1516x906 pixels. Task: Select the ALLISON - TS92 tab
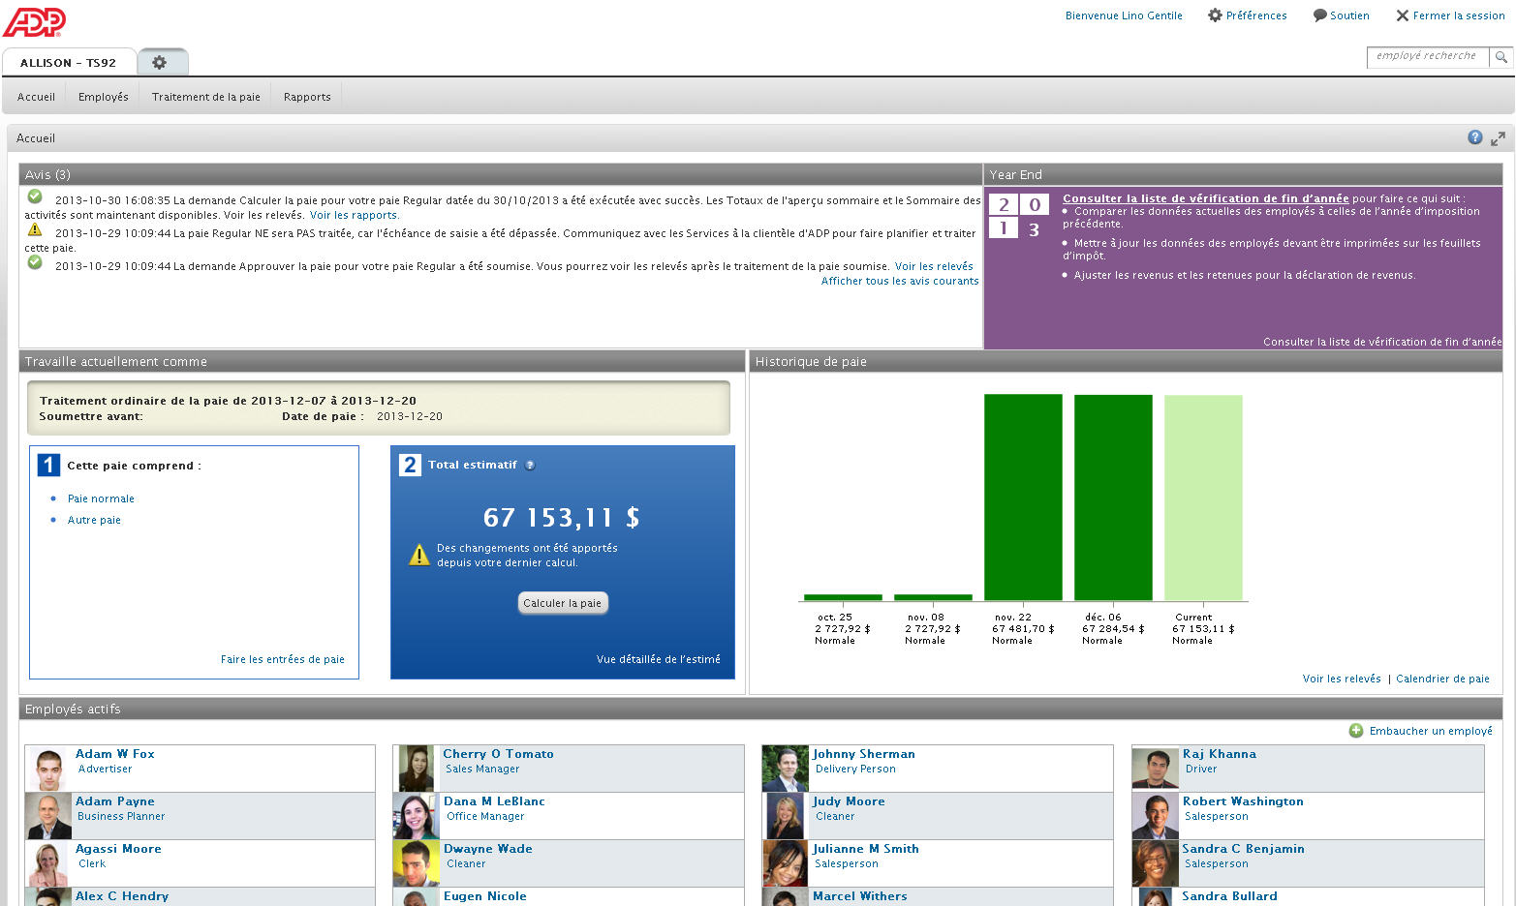68,63
